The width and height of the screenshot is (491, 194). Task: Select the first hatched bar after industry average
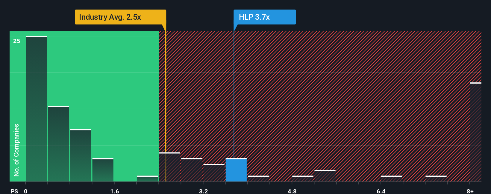(169, 167)
